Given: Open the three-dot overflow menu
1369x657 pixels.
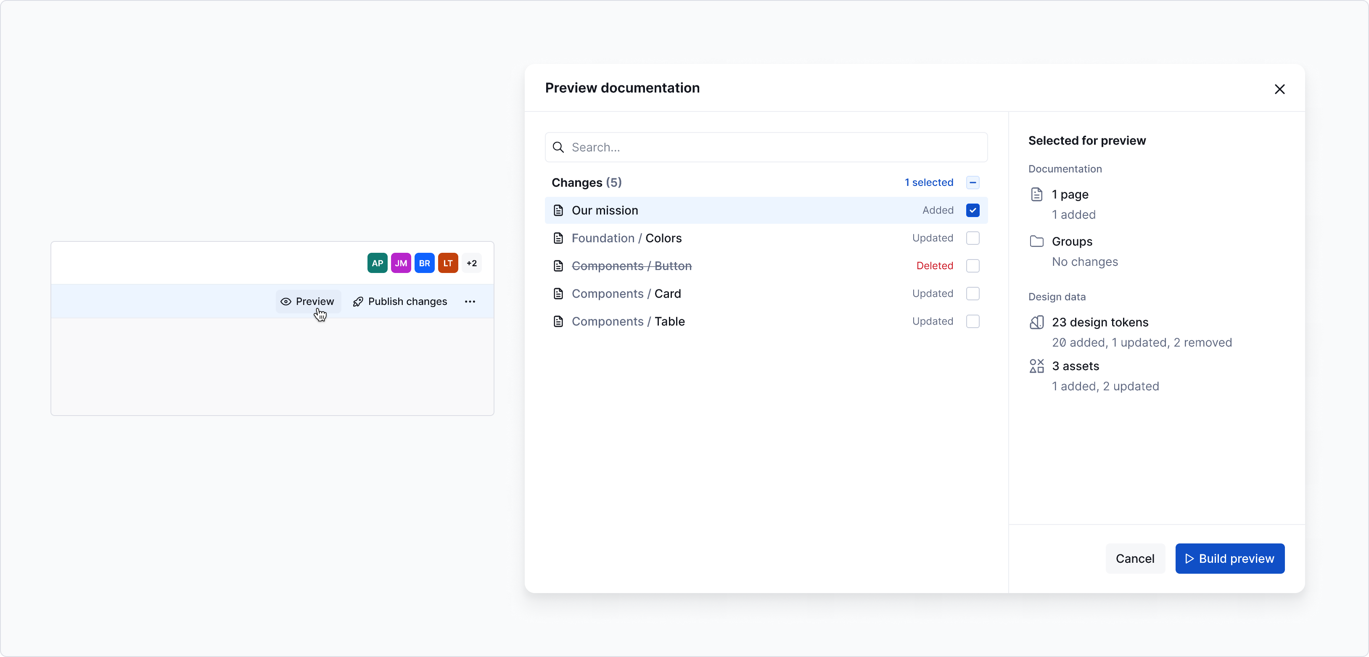Looking at the screenshot, I should [470, 302].
